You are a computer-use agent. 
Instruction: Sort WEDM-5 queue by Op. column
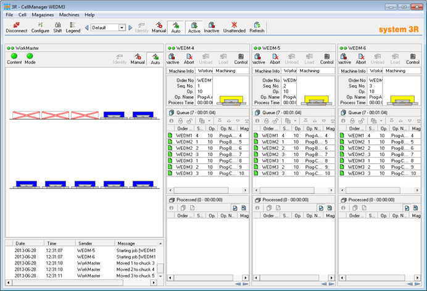(298, 128)
